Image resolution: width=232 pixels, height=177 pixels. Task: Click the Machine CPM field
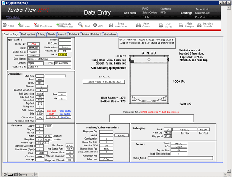(x=106, y=145)
